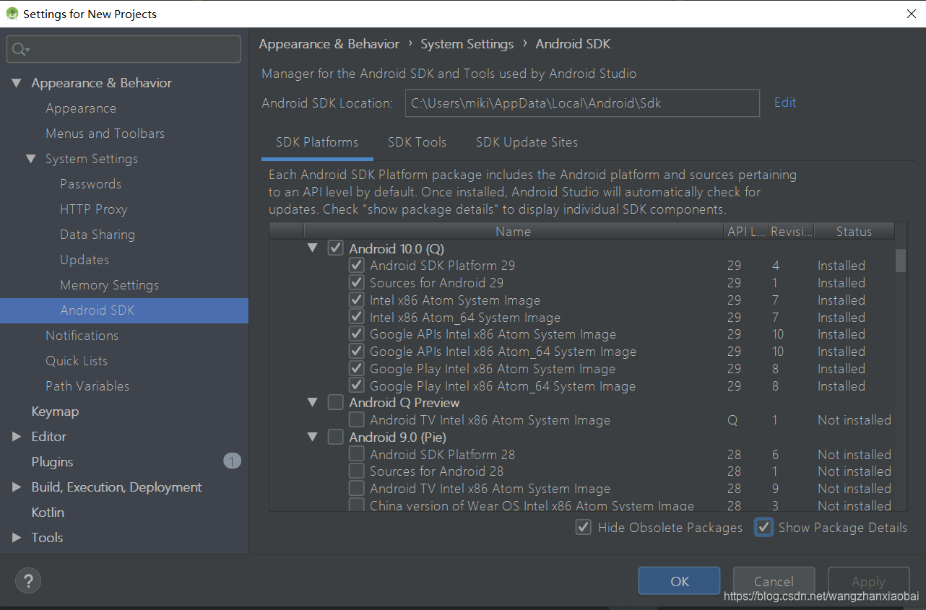The width and height of the screenshot is (926, 610).
Task: Open Menus and Toolbars settings
Action: tap(105, 134)
